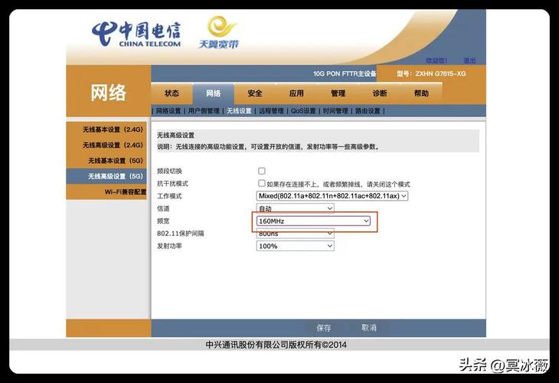Open the 802.11保护间隔 dropdown

[295, 234]
